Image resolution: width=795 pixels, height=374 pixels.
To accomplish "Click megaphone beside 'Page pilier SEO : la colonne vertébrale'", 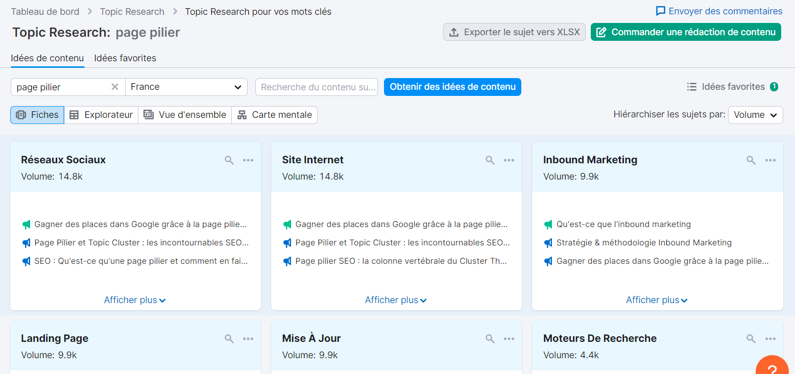I will [287, 261].
